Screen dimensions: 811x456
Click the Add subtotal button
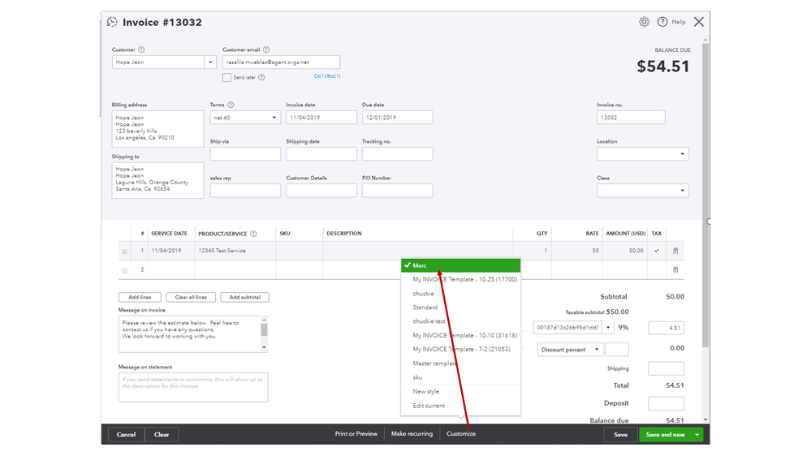click(x=244, y=297)
